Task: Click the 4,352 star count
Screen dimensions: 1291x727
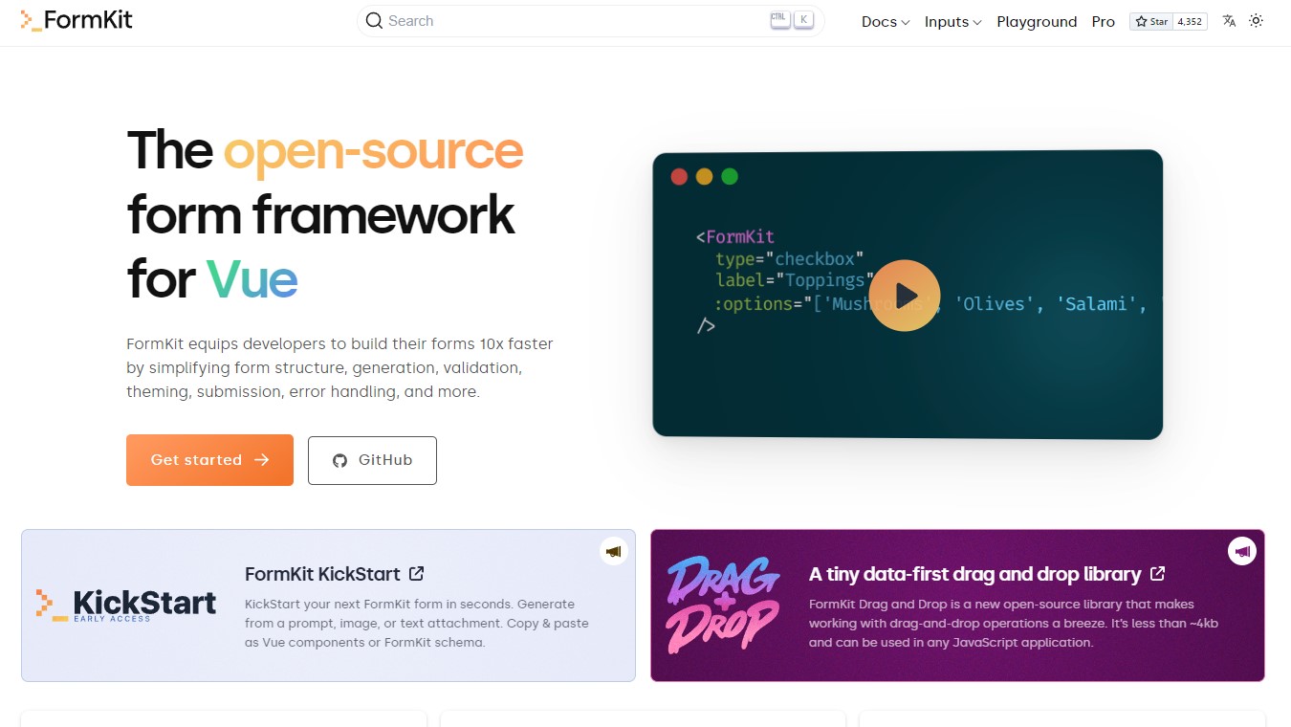Action: (x=1190, y=21)
